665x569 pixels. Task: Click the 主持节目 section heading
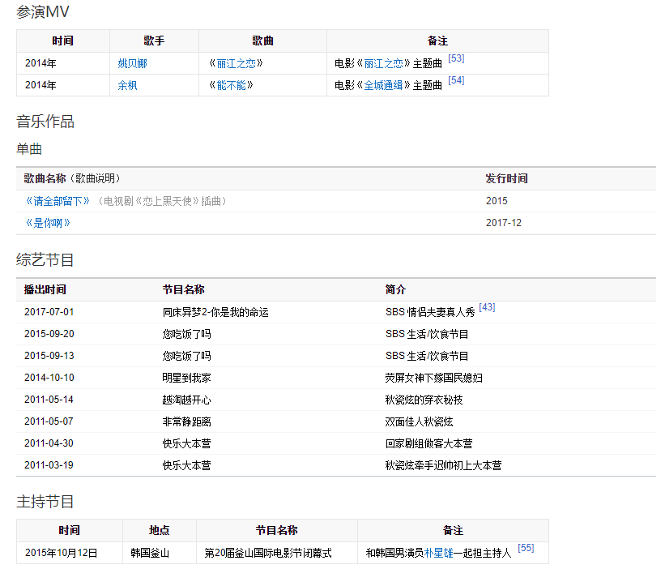(x=45, y=502)
